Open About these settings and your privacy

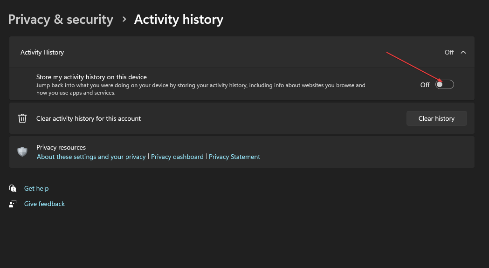[91, 157]
